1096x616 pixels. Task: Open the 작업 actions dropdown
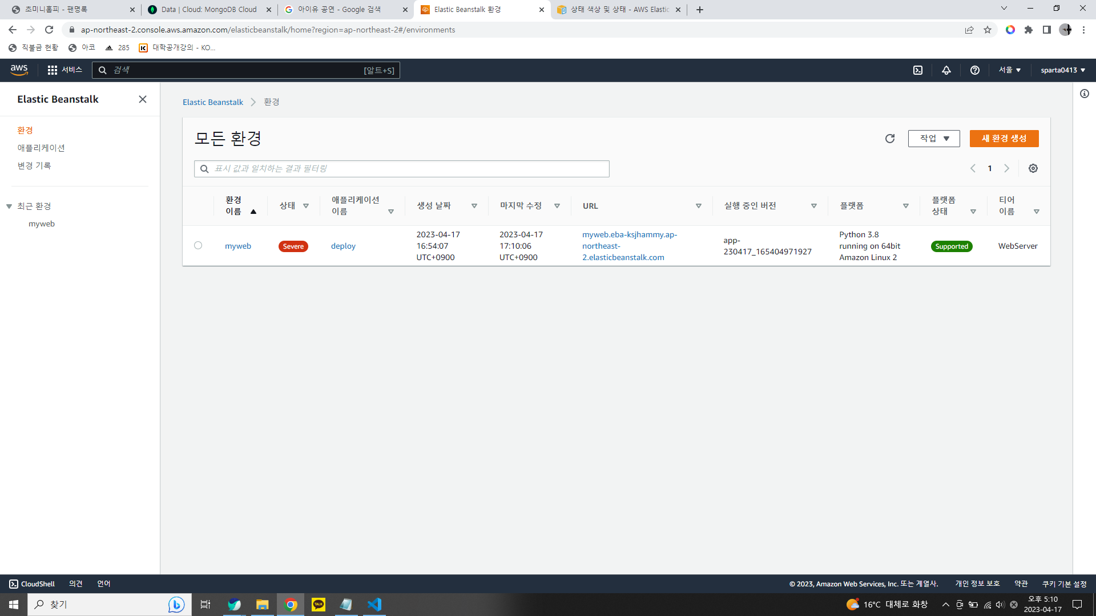(x=934, y=139)
